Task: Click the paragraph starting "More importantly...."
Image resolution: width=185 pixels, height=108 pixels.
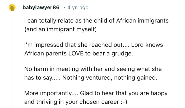Action: (x=96, y=97)
